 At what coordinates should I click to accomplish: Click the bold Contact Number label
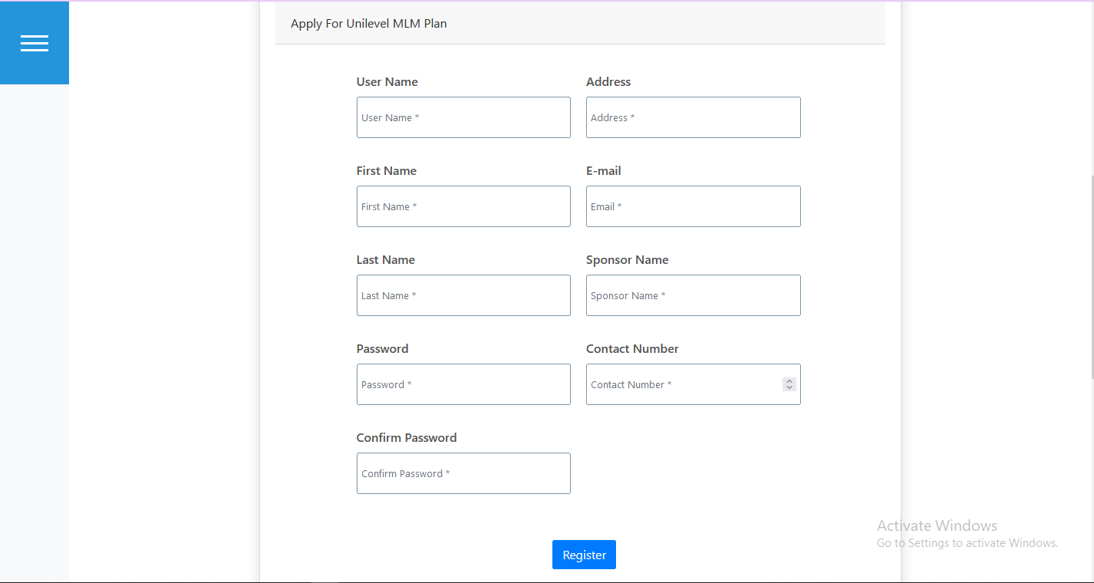coord(632,349)
